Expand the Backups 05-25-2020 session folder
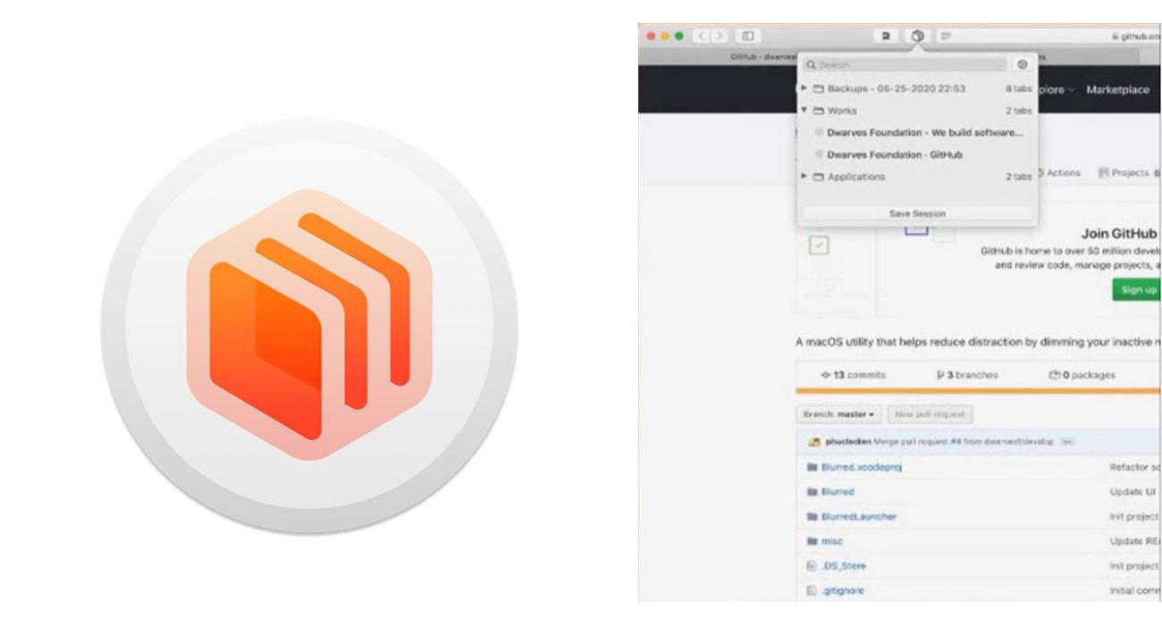 click(x=917, y=88)
